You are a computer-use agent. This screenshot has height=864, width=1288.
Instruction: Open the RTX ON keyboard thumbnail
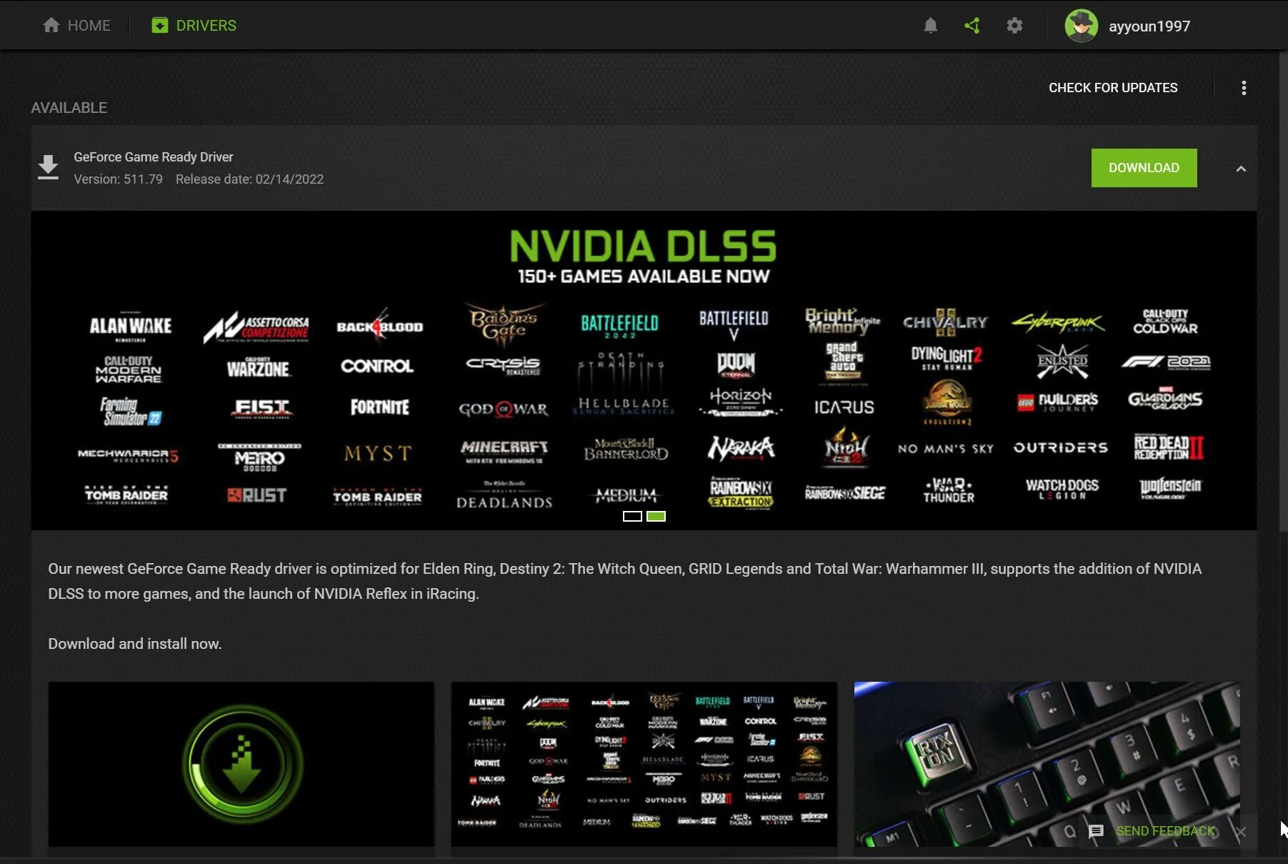(1047, 764)
